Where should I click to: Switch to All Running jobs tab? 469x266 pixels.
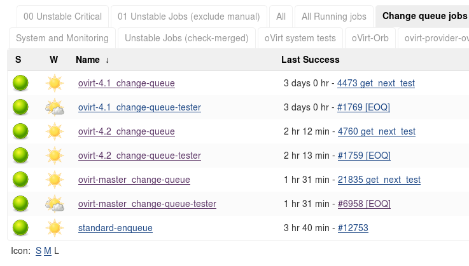pos(334,16)
